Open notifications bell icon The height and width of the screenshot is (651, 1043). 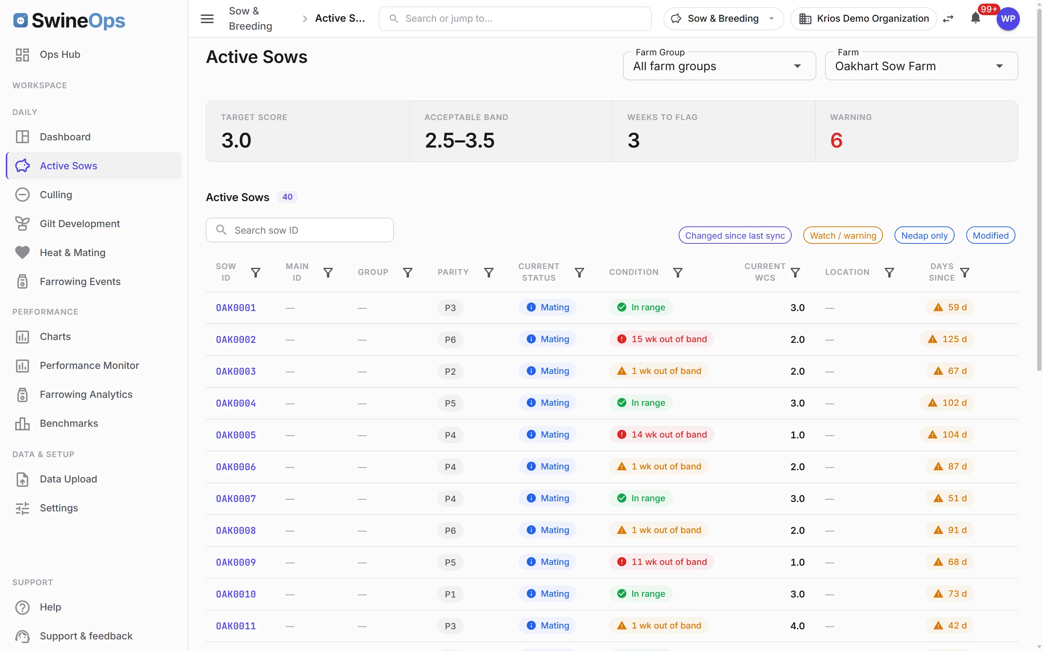pyautogui.click(x=975, y=18)
